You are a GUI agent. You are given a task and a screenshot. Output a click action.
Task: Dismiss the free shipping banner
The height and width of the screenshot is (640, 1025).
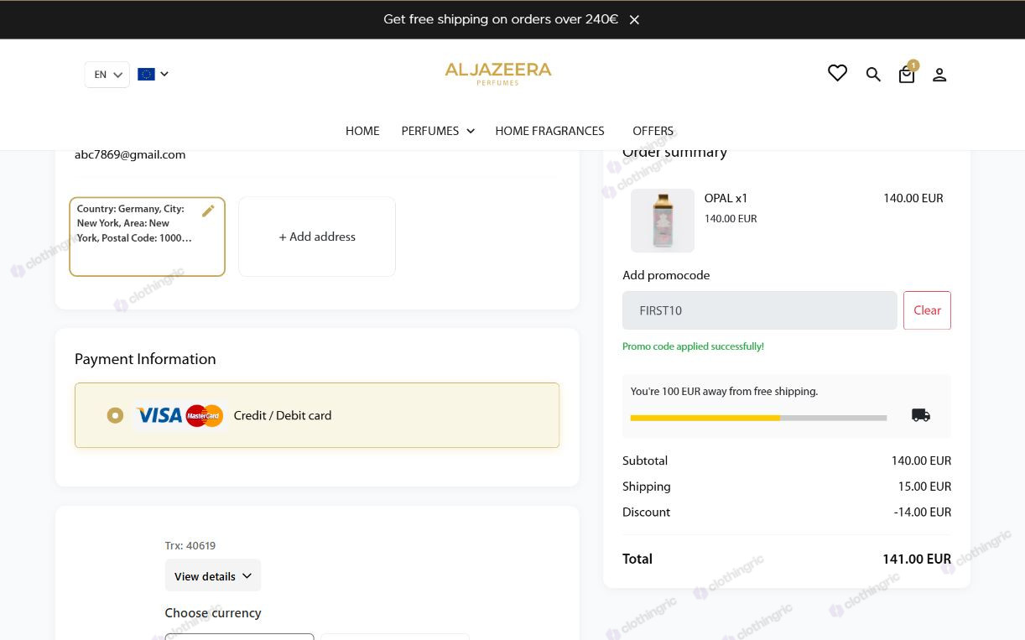[x=634, y=19]
